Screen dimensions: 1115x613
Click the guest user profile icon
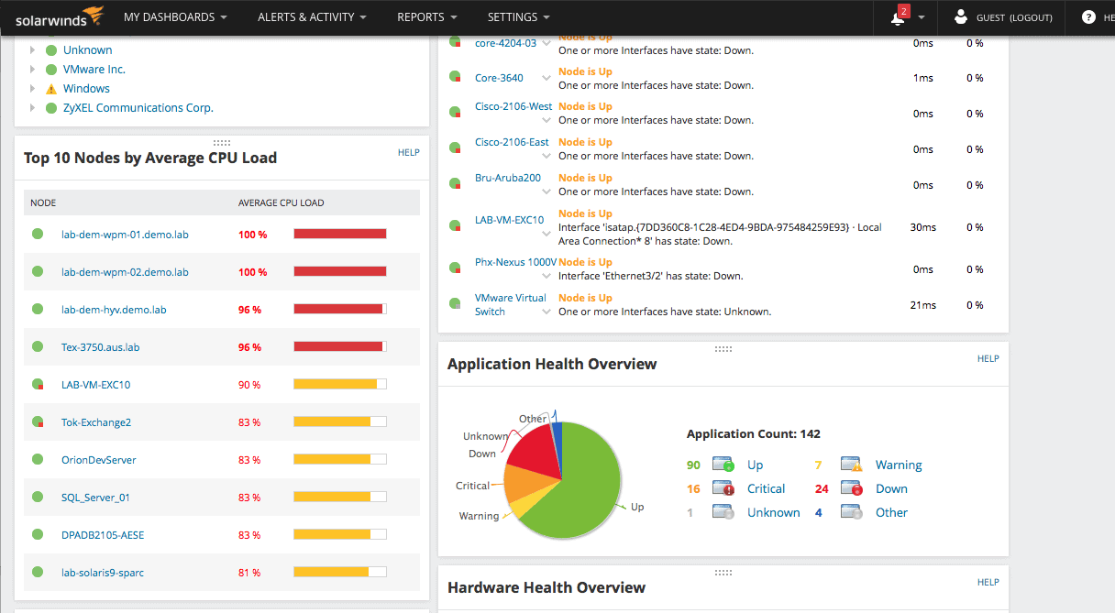(x=961, y=16)
